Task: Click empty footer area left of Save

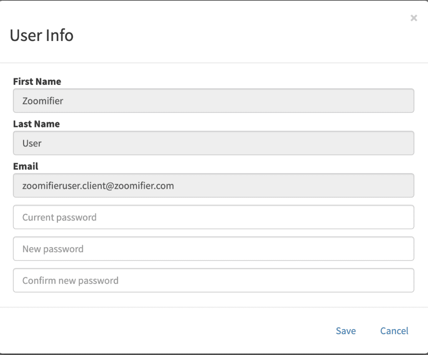Action: tap(164, 331)
